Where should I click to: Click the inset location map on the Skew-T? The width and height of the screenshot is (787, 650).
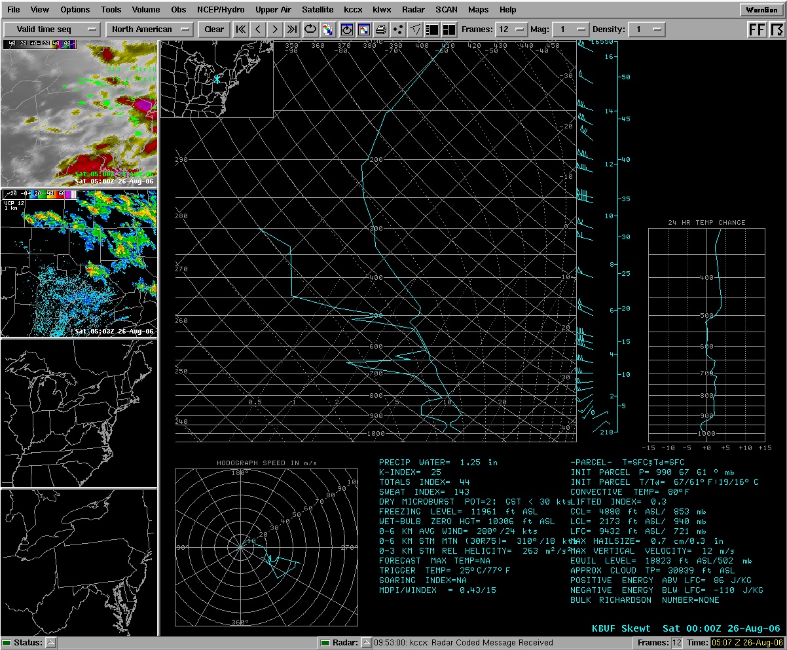pyautogui.click(x=217, y=79)
